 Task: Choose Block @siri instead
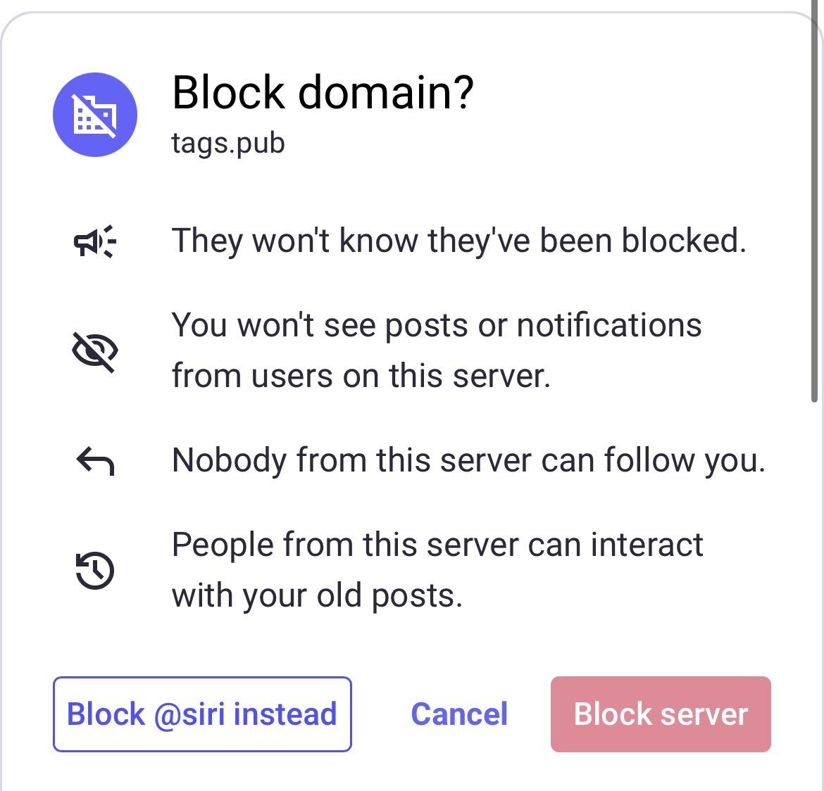click(202, 714)
